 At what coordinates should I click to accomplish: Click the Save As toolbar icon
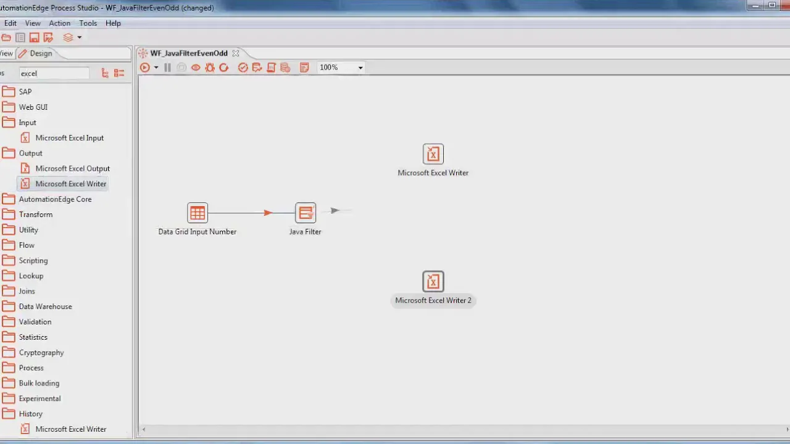tap(48, 38)
